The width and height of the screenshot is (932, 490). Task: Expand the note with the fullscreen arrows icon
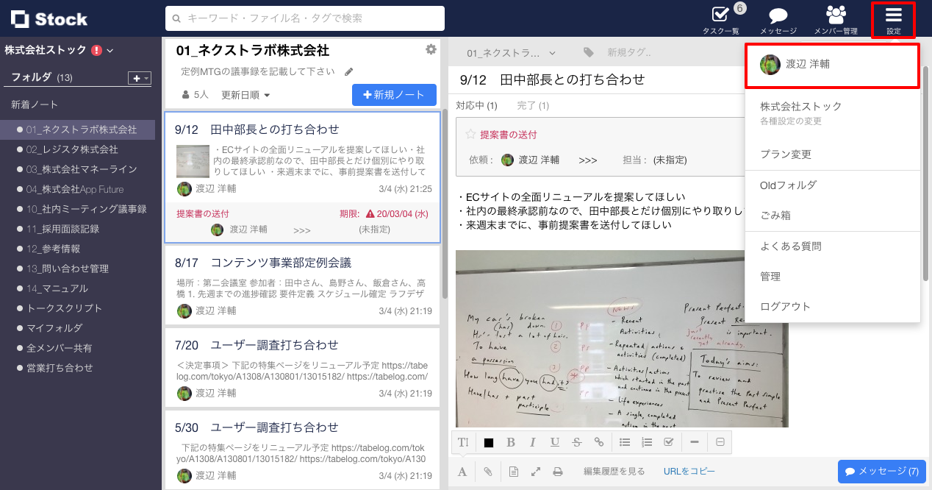(535, 471)
